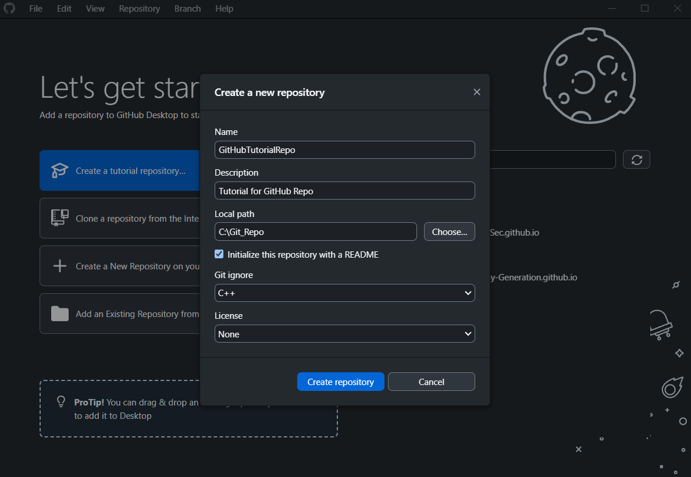Close the Create a new repository dialog
Viewport: 691px width, 477px height.
477,92
